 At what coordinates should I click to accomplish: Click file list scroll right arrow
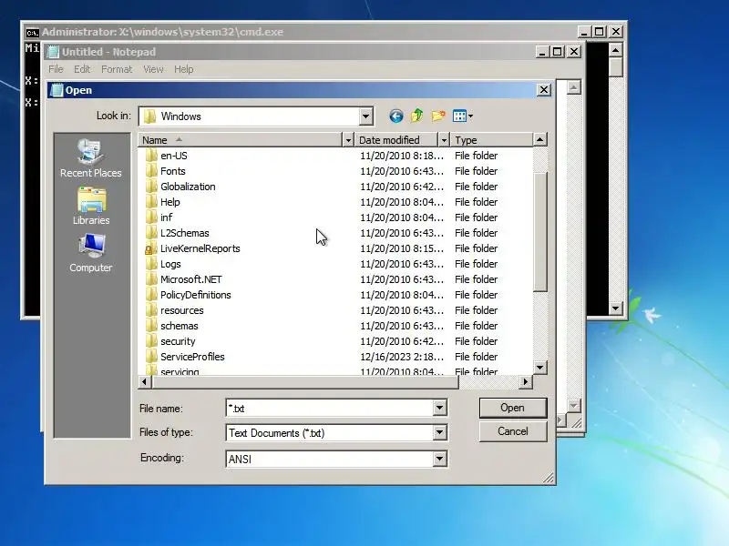click(526, 381)
